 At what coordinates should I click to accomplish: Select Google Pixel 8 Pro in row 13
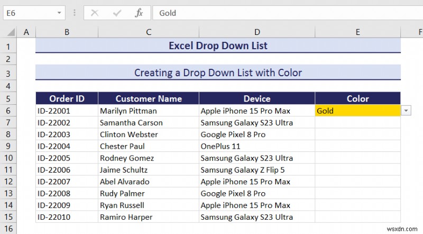tap(257, 193)
